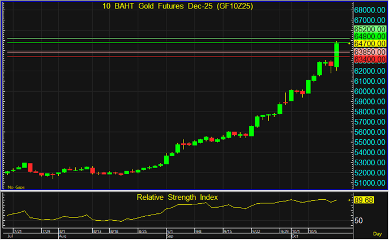
Task: Click the 'Sep' month label on time axis
Action: [x=170, y=236]
